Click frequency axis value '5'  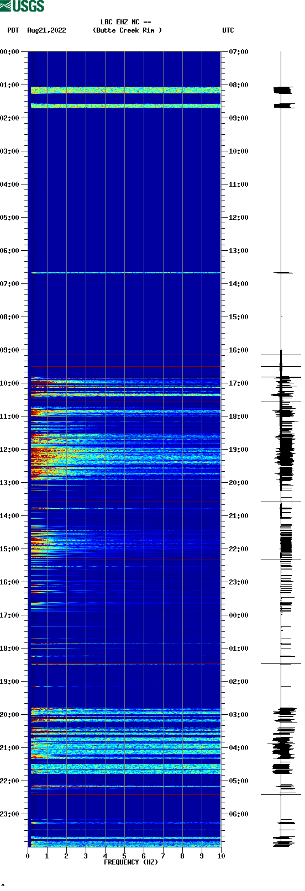pyautogui.click(x=124, y=856)
